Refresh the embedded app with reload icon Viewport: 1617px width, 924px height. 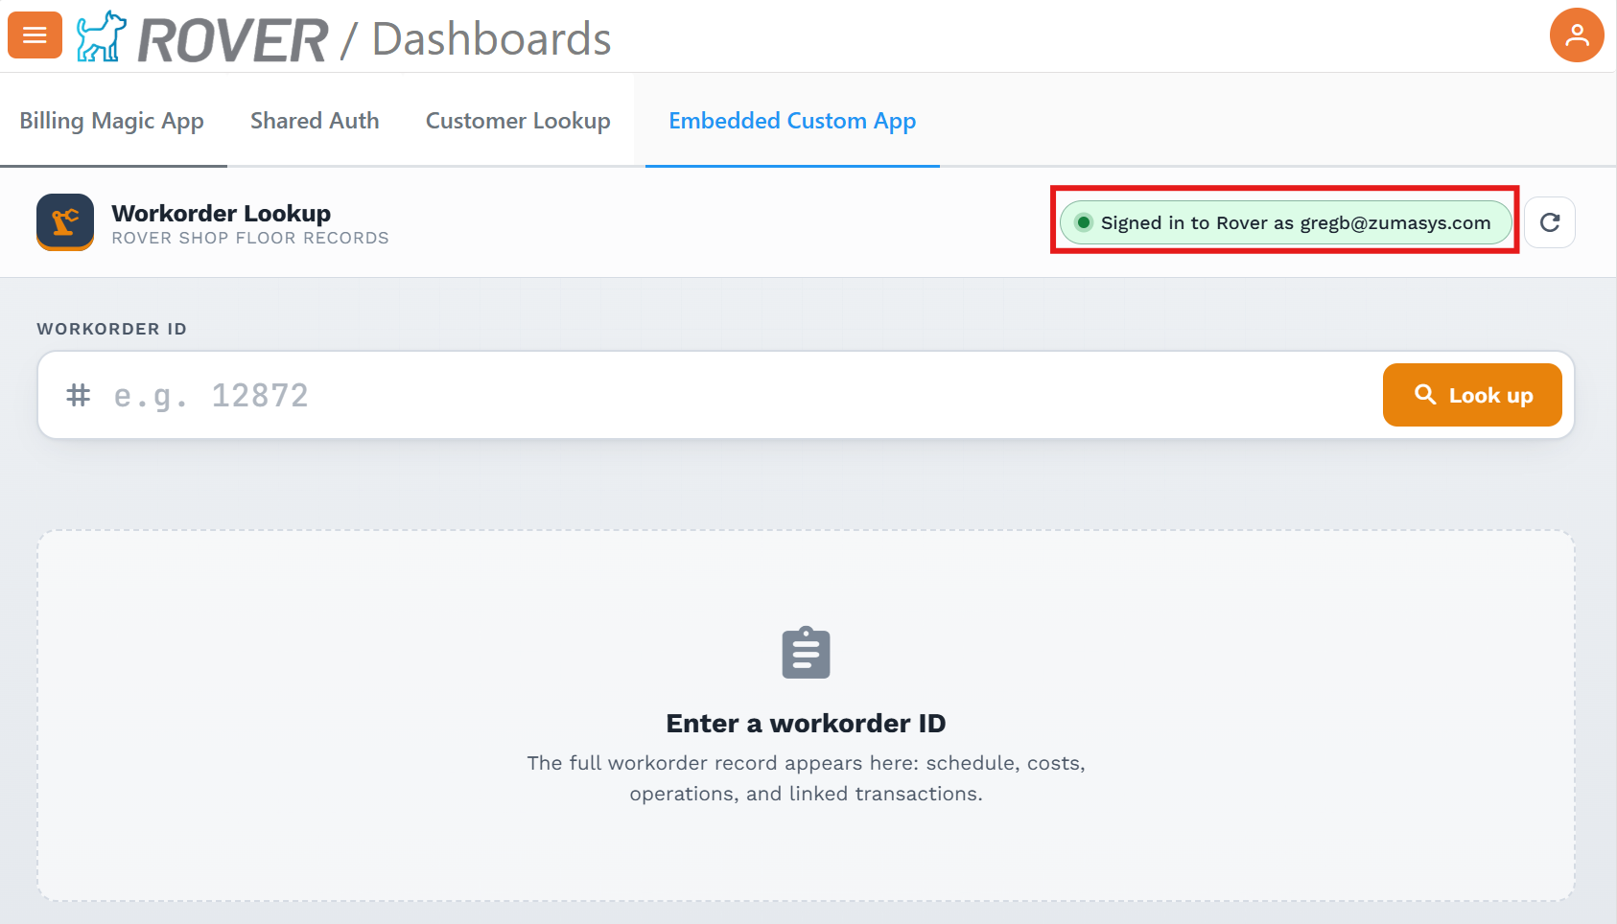point(1550,222)
